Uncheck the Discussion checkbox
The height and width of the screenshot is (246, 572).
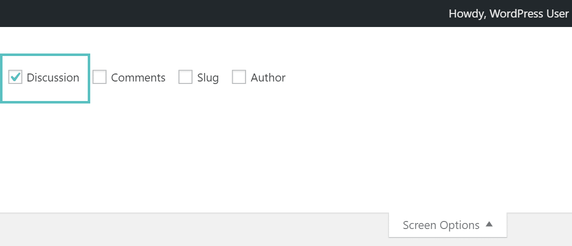pyautogui.click(x=16, y=77)
